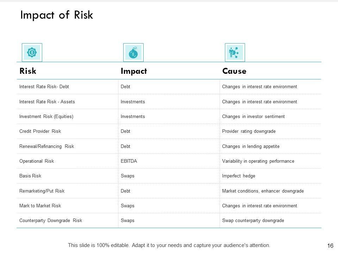
Task: Select the EBITDA impact cell
Action: click(129, 161)
